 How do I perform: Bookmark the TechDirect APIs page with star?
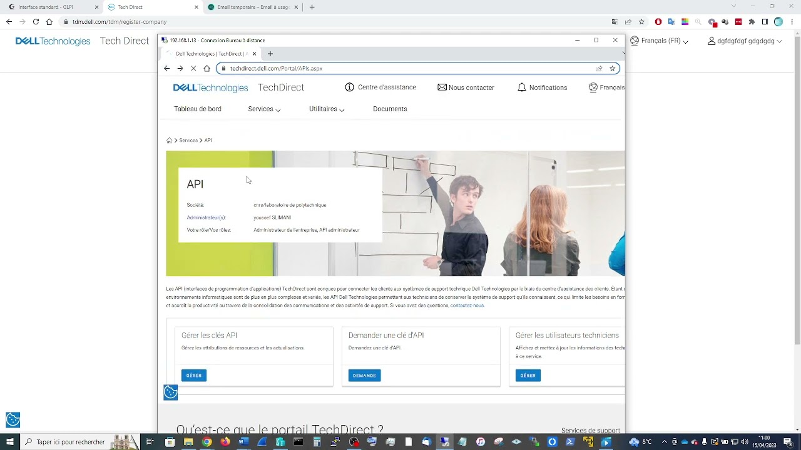(x=613, y=68)
